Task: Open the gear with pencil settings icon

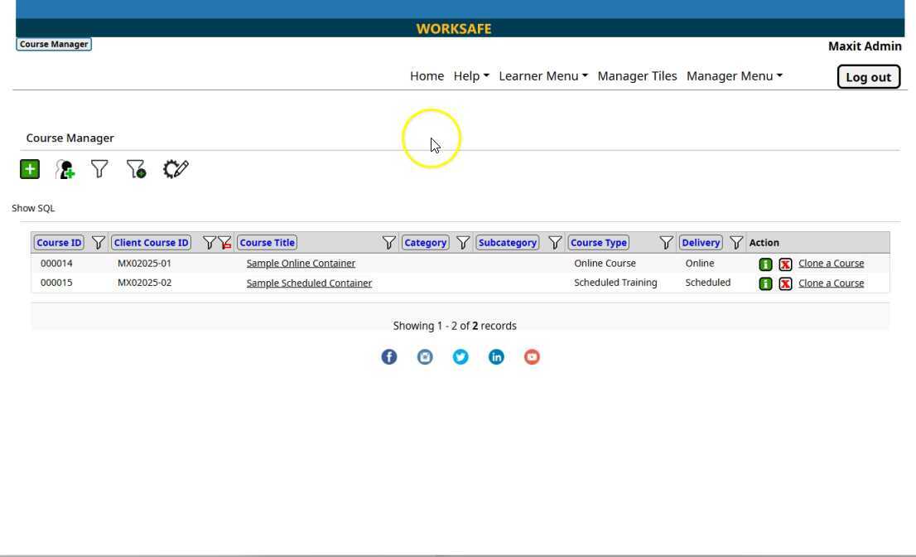Action: pyautogui.click(x=176, y=169)
